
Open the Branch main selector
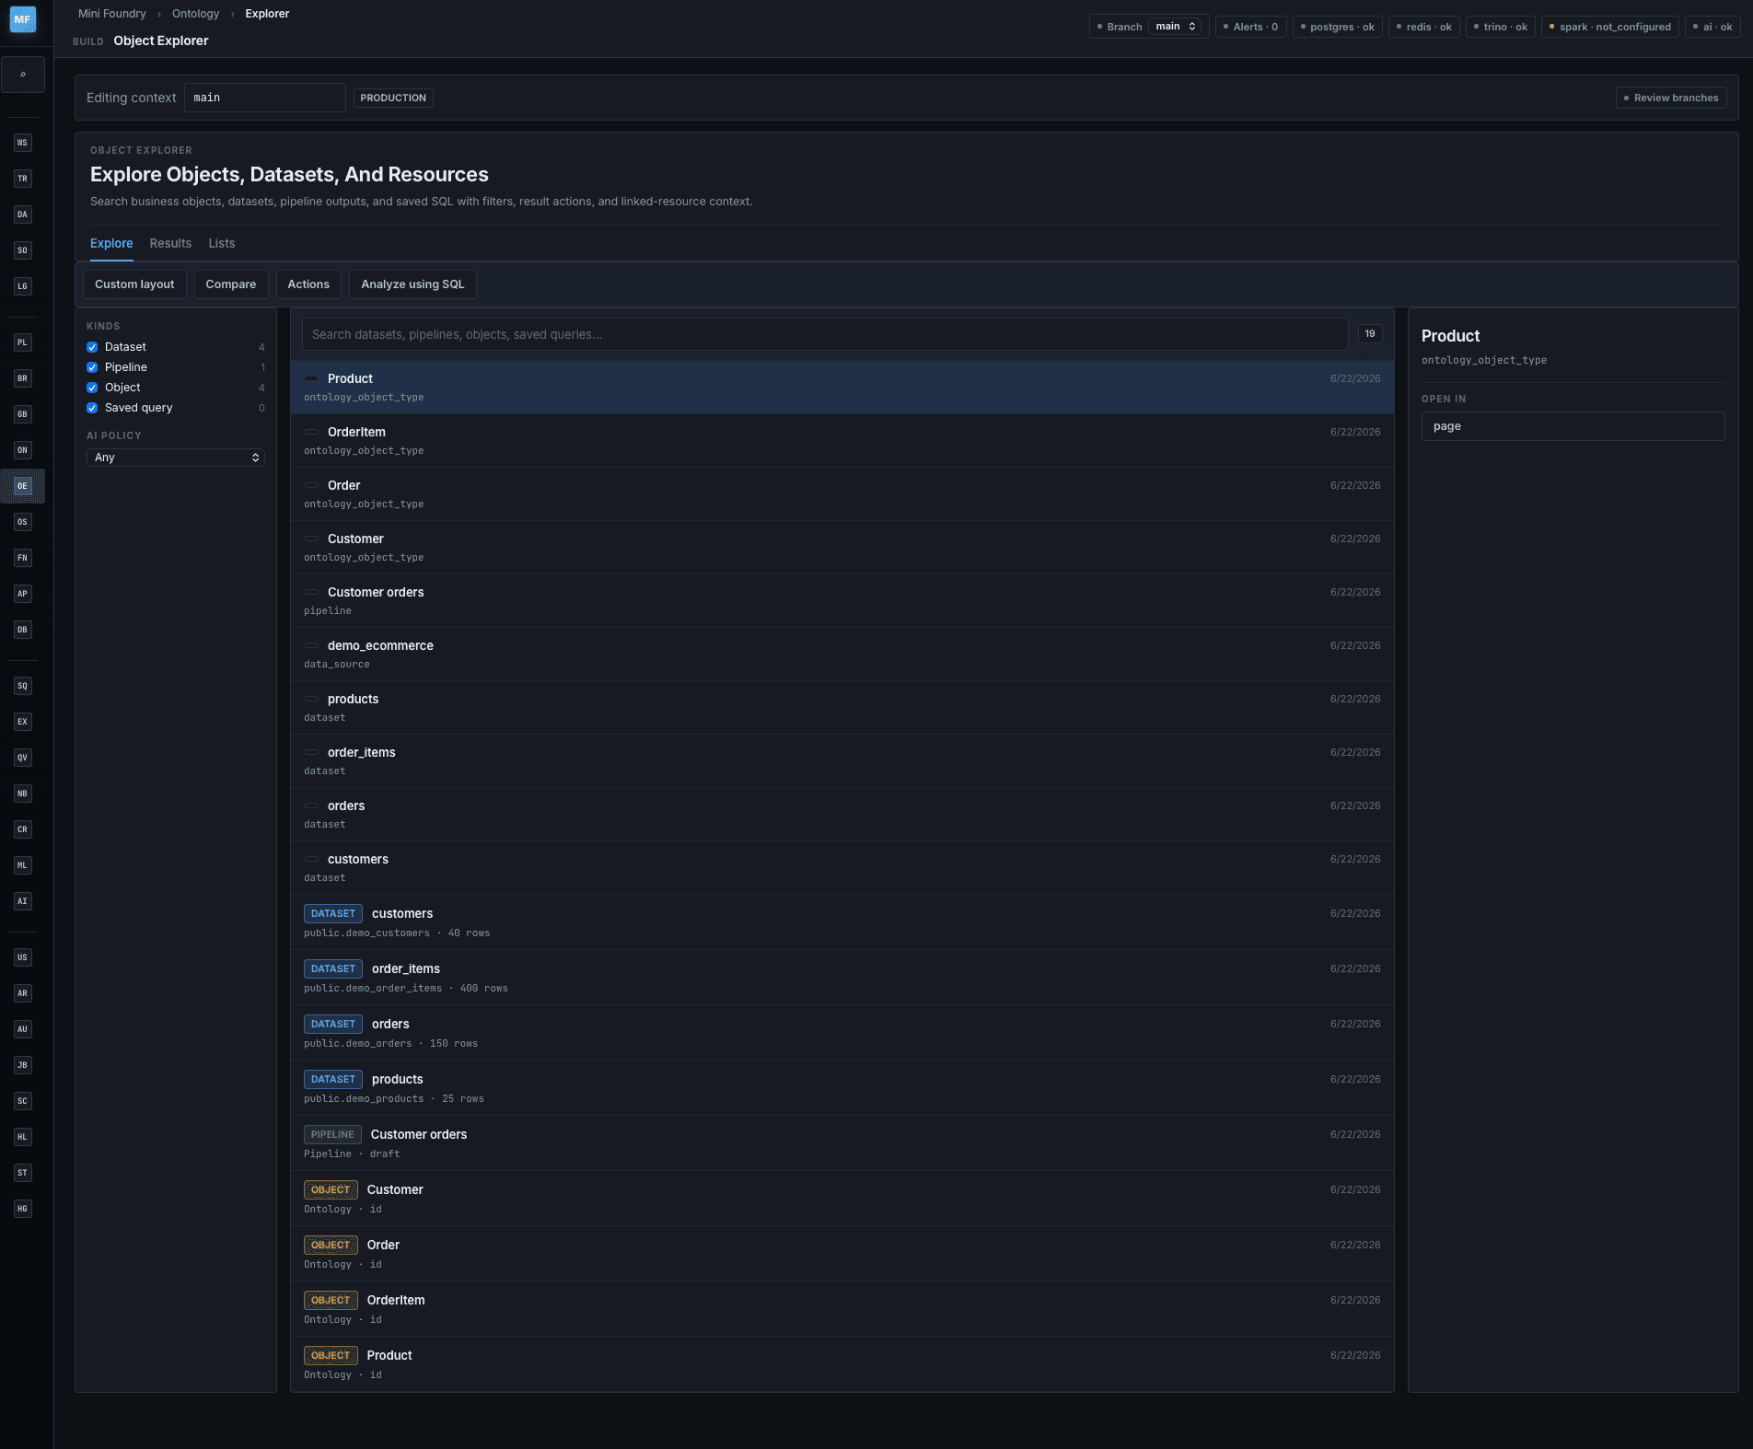[1175, 27]
